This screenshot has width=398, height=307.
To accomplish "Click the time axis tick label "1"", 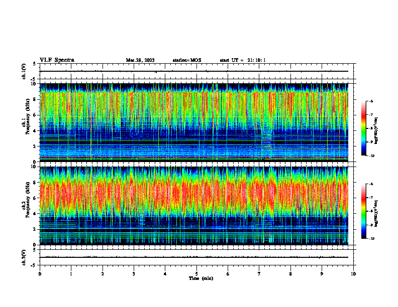I will click(71, 274).
